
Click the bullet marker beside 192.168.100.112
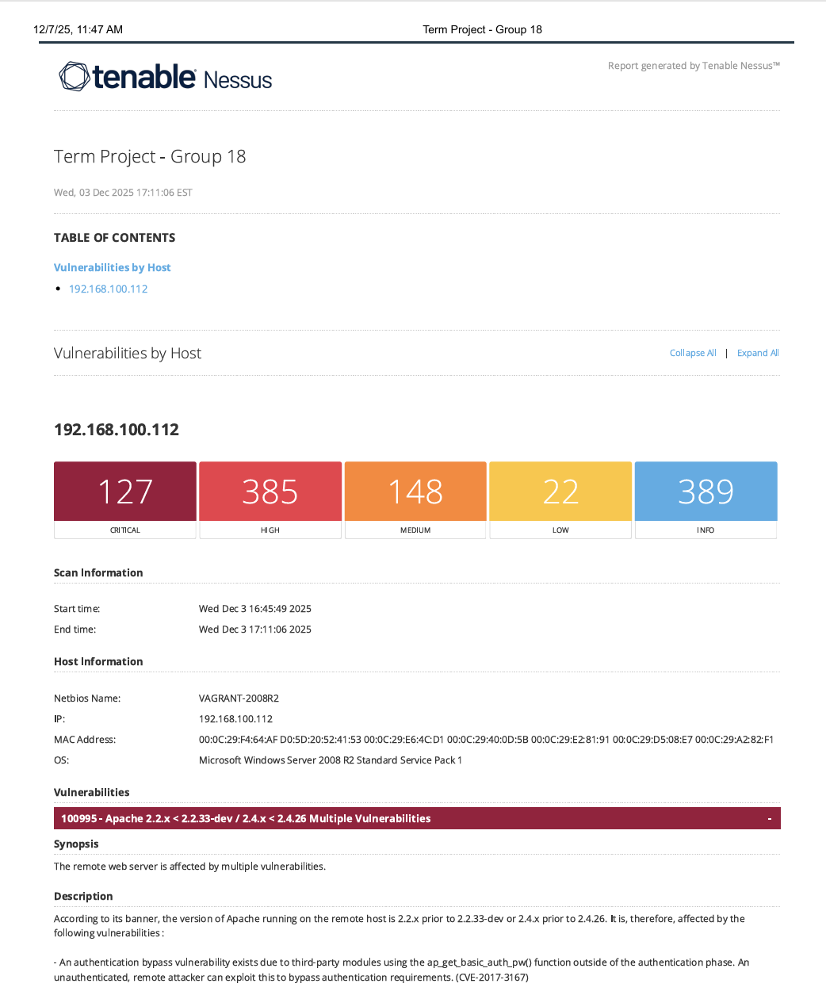[59, 289]
